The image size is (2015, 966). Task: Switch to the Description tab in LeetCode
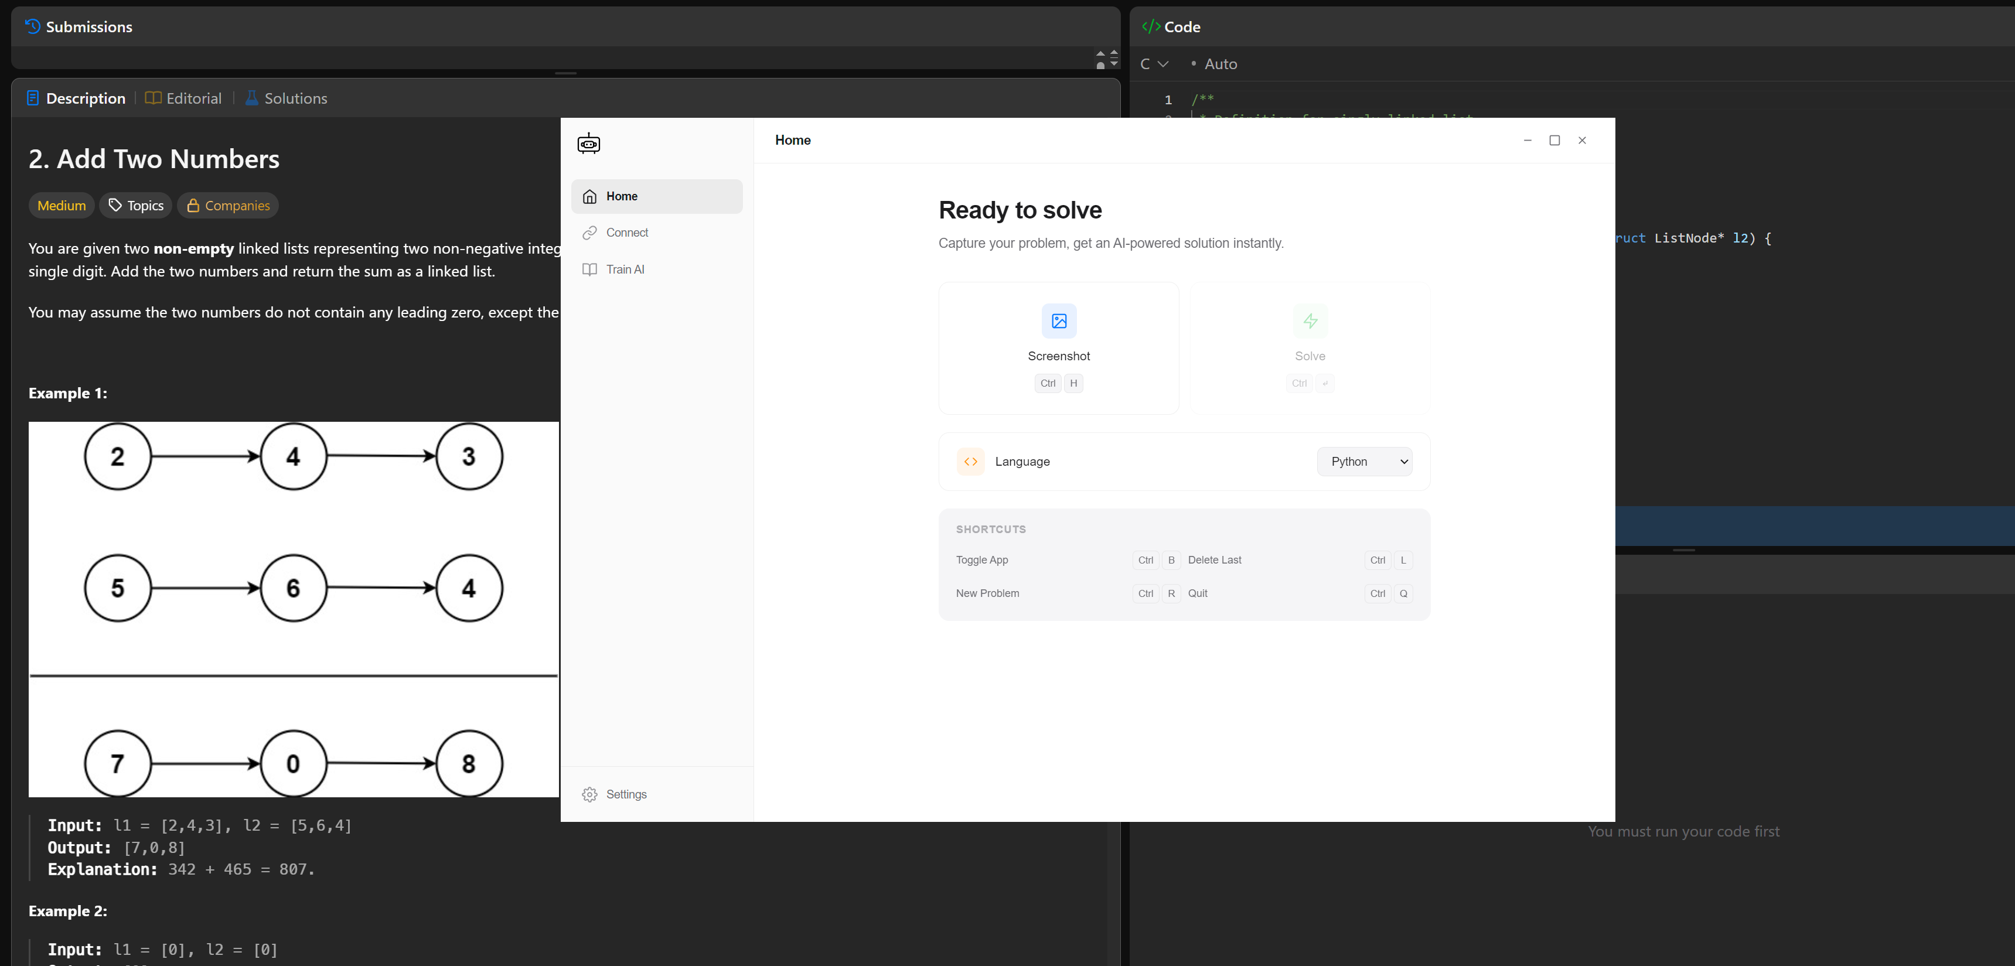pos(75,98)
